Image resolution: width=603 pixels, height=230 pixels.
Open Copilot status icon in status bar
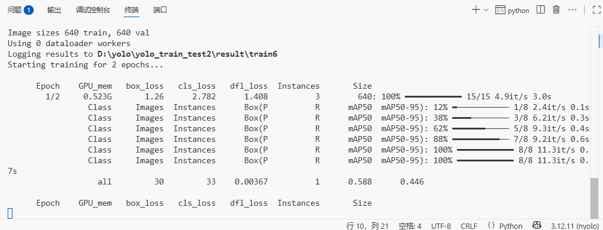point(537,225)
